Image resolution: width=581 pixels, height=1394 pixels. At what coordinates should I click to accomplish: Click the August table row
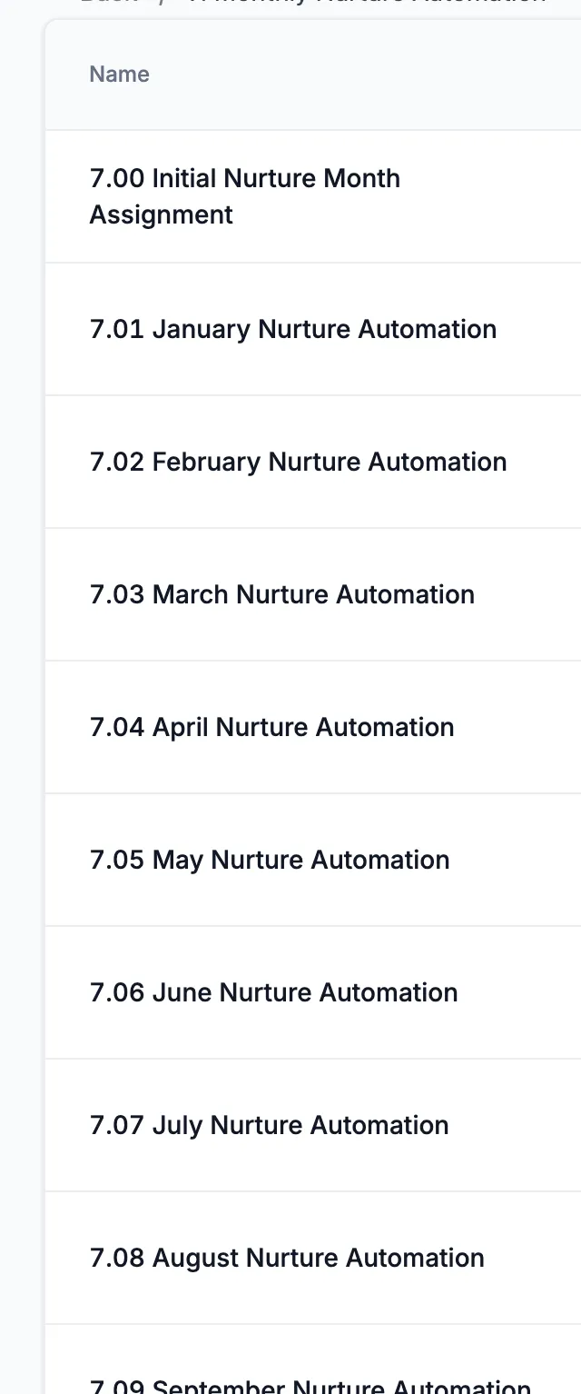coord(313,1258)
